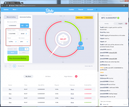Click Stop Automated Betting button

[18, 58]
